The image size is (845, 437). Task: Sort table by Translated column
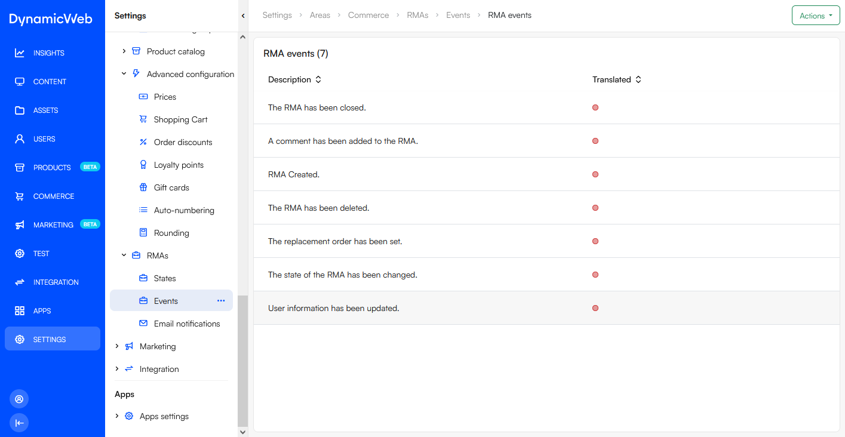pyautogui.click(x=617, y=79)
